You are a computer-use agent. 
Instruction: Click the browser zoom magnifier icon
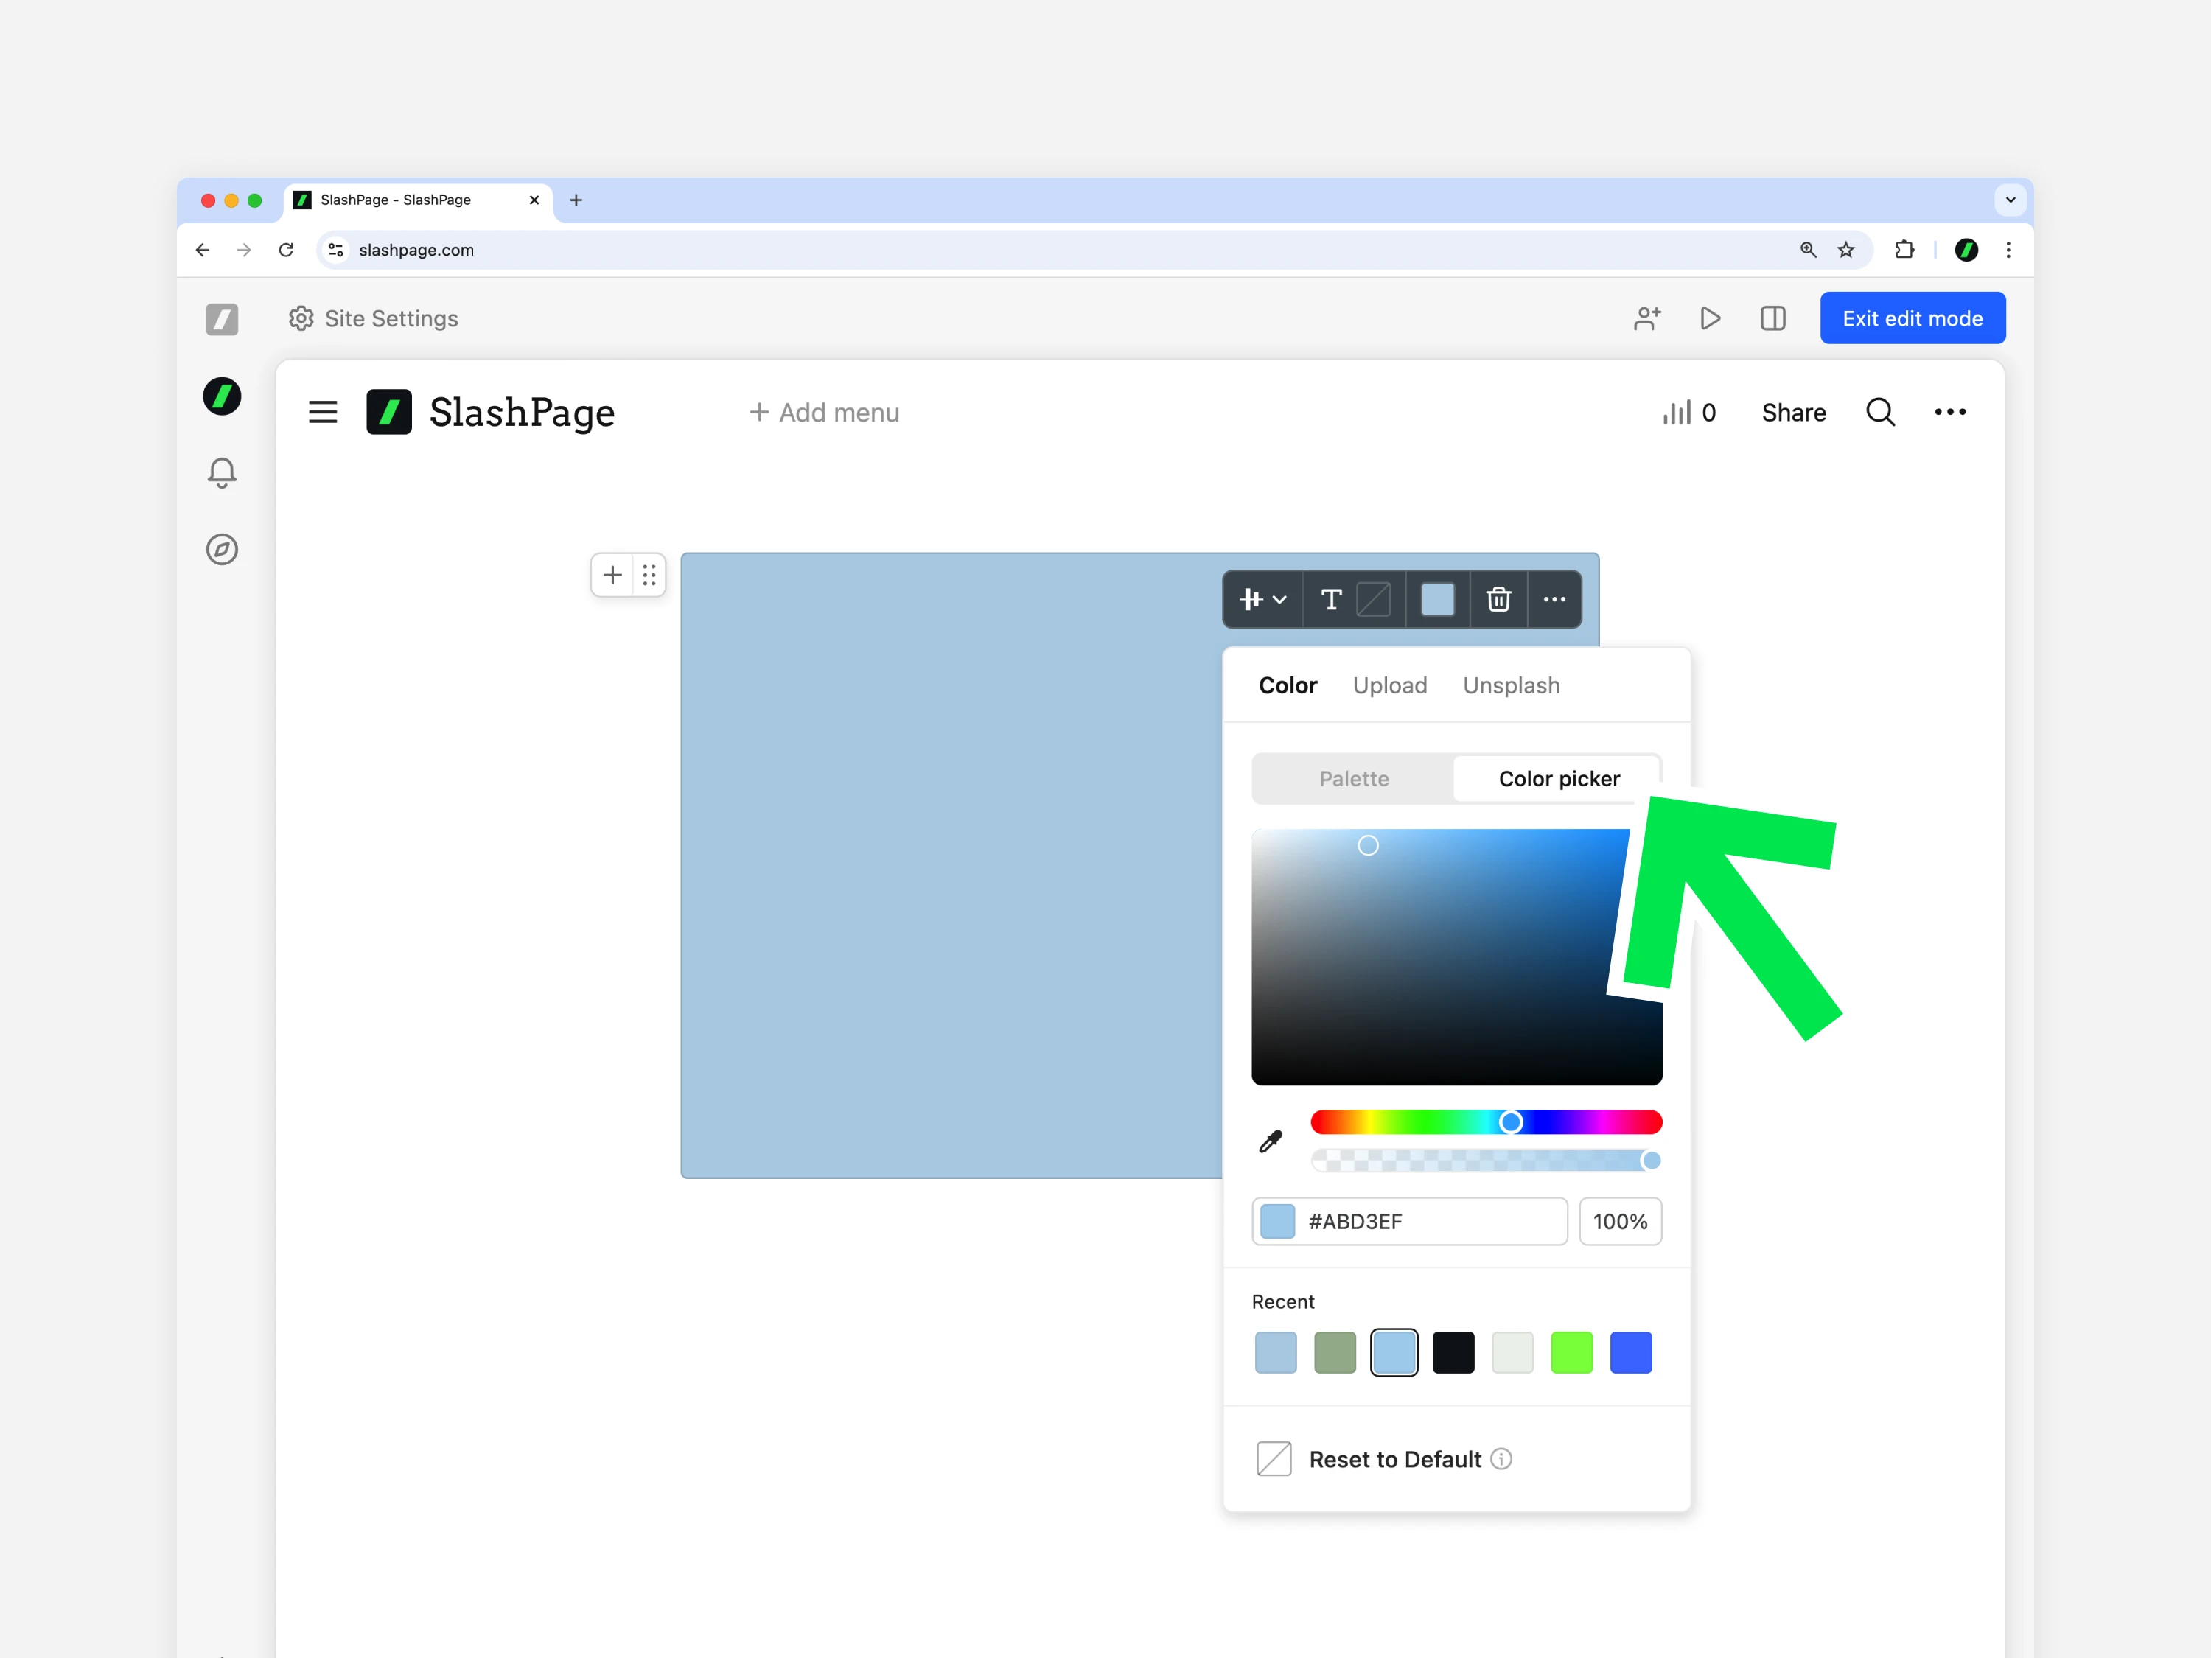[1808, 250]
